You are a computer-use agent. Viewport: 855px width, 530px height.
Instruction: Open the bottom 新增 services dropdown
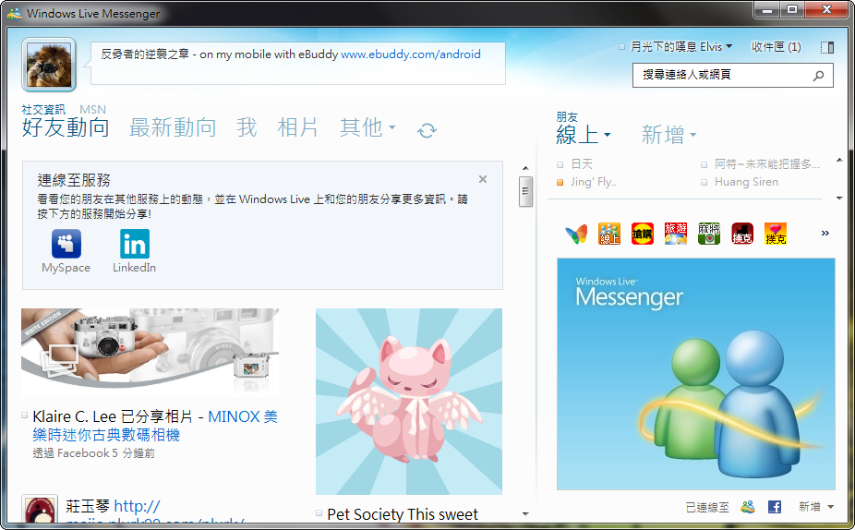830,507
